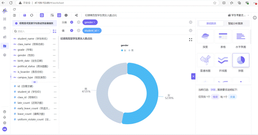This screenshot has height=135, width=258.
Task: Click the browser back button
Action: tap(3, 3)
